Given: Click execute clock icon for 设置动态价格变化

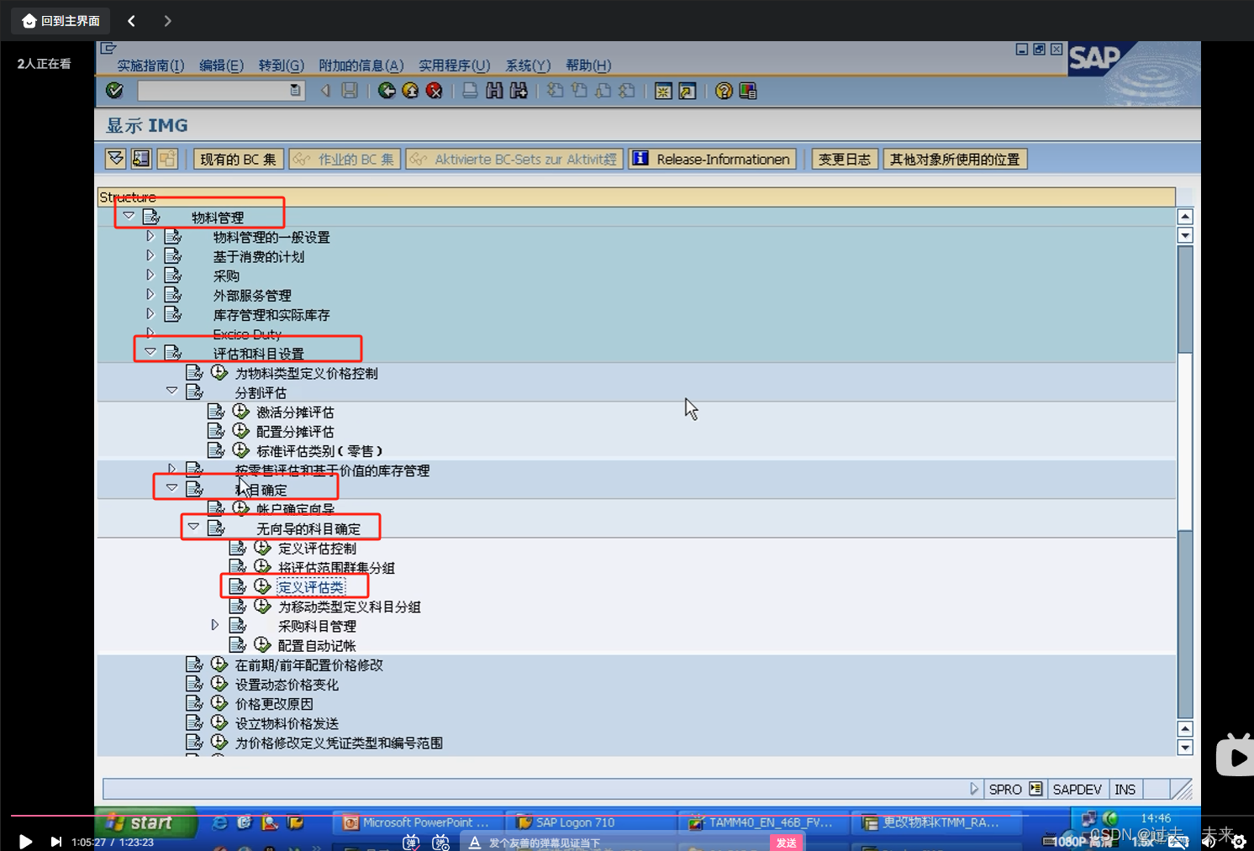Looking at the screenshot, I should 219,684.
